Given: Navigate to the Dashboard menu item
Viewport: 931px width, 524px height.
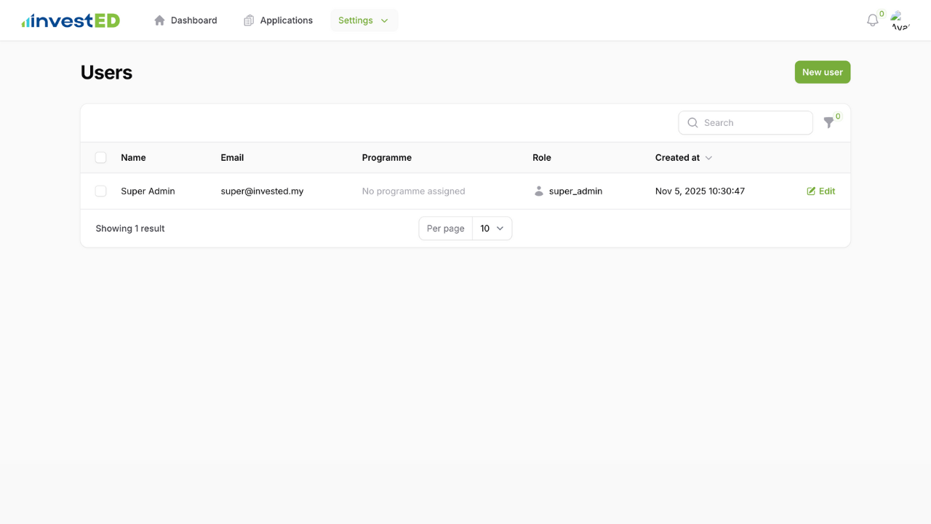Looking at the screenshot, I should point(193,20).
